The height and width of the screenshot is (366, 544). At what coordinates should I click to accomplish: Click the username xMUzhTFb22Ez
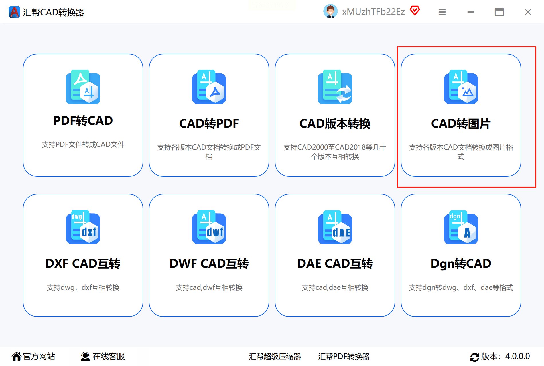click(x=373, y=12)
